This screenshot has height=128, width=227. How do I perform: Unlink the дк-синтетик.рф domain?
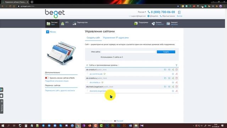click(x=177, y=74)
